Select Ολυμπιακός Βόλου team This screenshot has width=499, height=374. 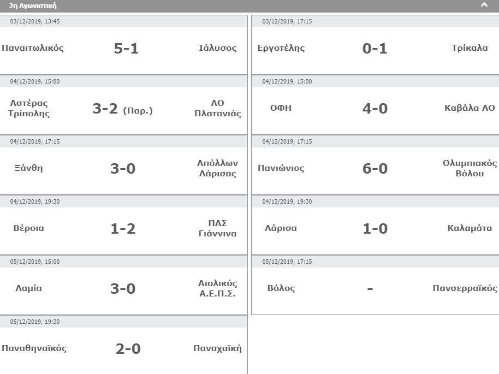pyautogui.click(x=470, y=168)
